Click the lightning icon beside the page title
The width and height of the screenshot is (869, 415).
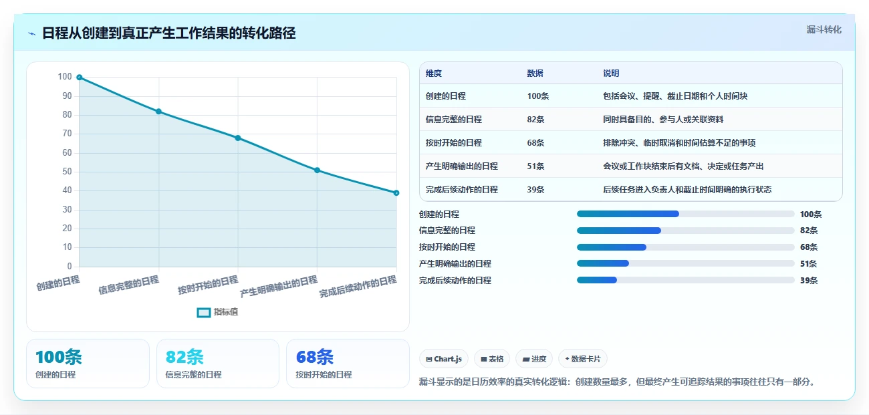coord(31,33)
